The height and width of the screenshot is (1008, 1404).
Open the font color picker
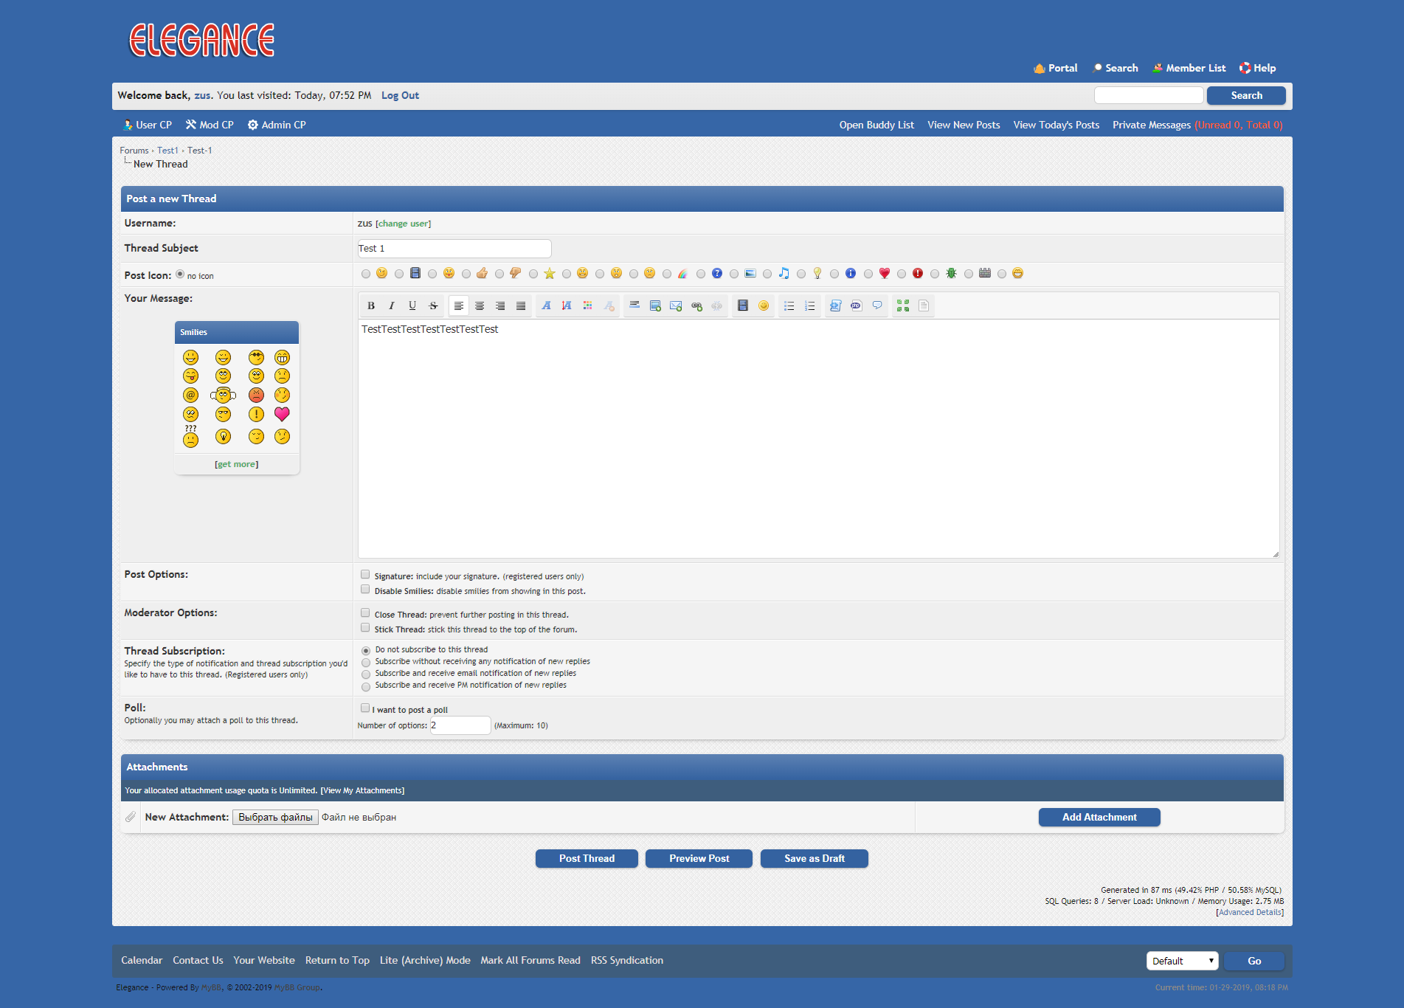click(587, 305)
